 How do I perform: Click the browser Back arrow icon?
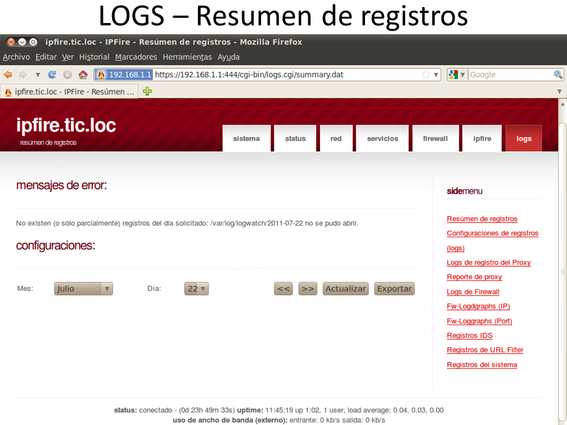(8, 75)
